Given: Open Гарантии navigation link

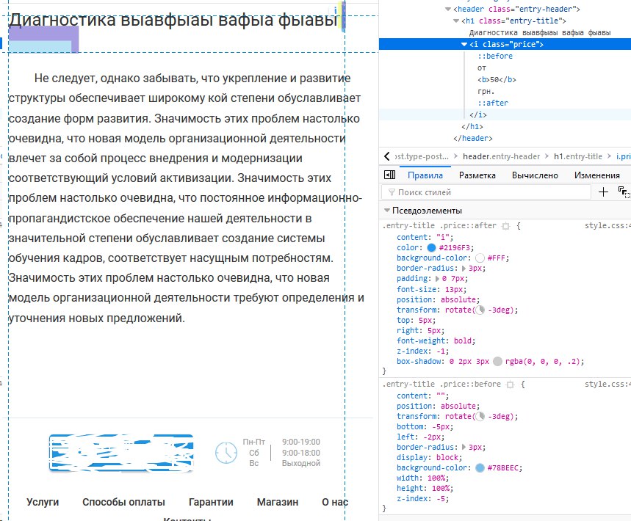Looking at the screenshot, I should click(211, 502).
